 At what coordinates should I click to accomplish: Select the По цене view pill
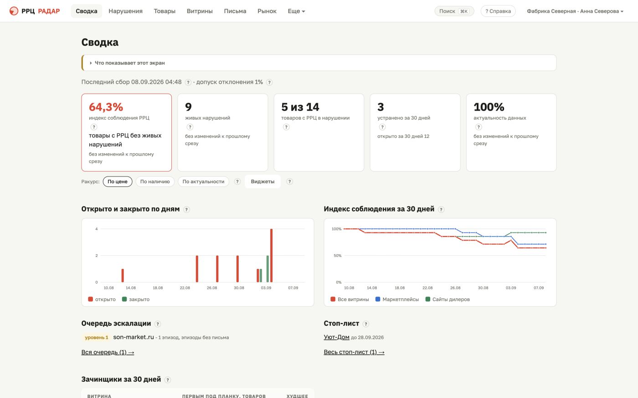click(x=118, y=181)
